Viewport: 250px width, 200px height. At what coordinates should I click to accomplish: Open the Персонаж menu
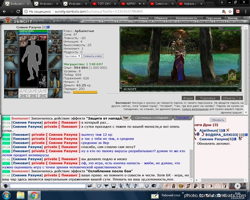pyautogui.click(x=213, y=18)
